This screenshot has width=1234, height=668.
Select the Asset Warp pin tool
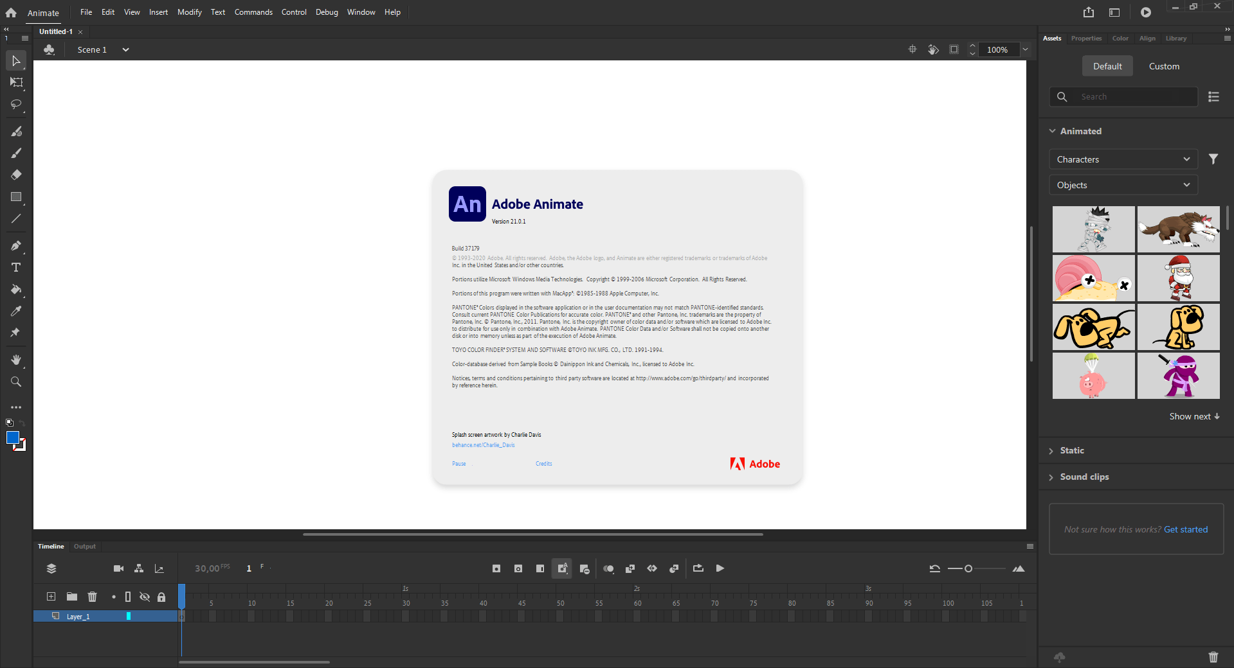tap(16, 333)
